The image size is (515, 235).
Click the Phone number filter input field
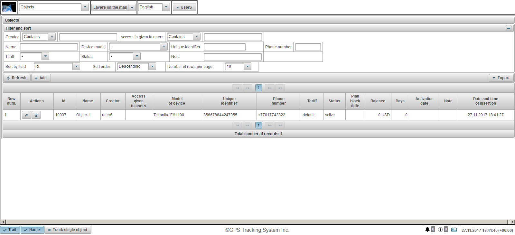pyautogui.click(x=308, y=47)
